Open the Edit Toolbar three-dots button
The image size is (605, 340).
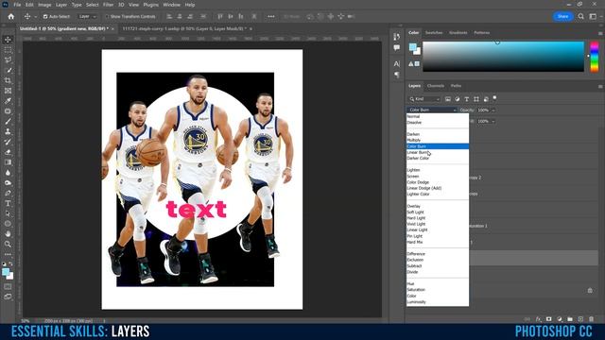(8, 254)
